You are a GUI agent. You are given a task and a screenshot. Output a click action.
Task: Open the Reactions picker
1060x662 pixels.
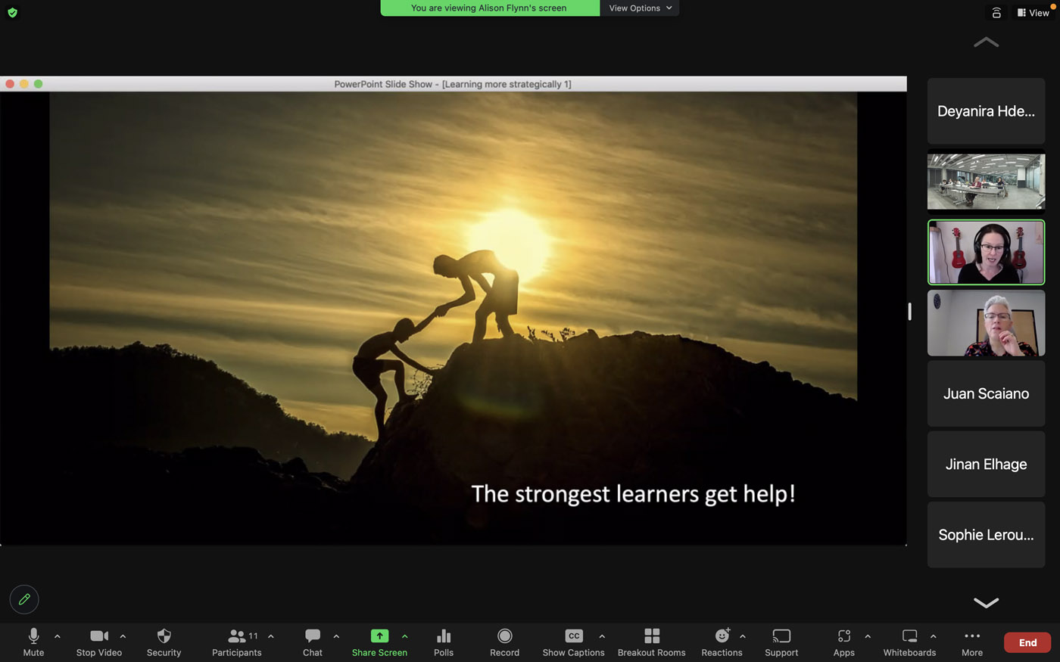(722, 642)
